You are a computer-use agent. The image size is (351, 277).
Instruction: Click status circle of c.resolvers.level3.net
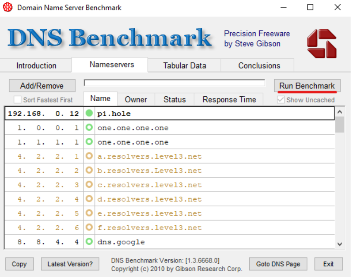pyautogui.click(x=89, y=184)
